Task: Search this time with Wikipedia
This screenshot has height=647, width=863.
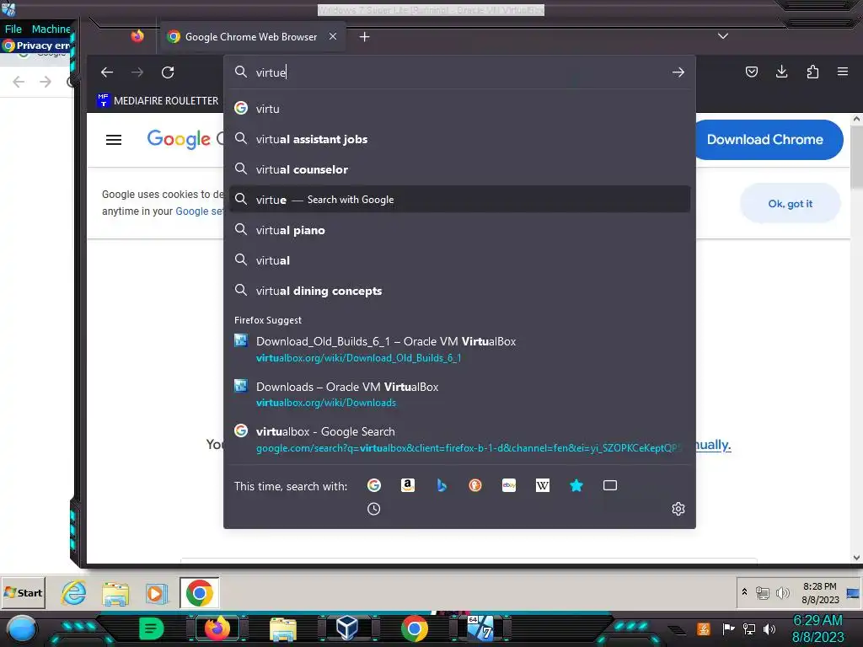Action: (543, 485)
